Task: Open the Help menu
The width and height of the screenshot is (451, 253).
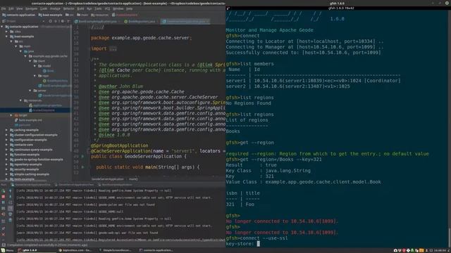Action: (129, 8)
